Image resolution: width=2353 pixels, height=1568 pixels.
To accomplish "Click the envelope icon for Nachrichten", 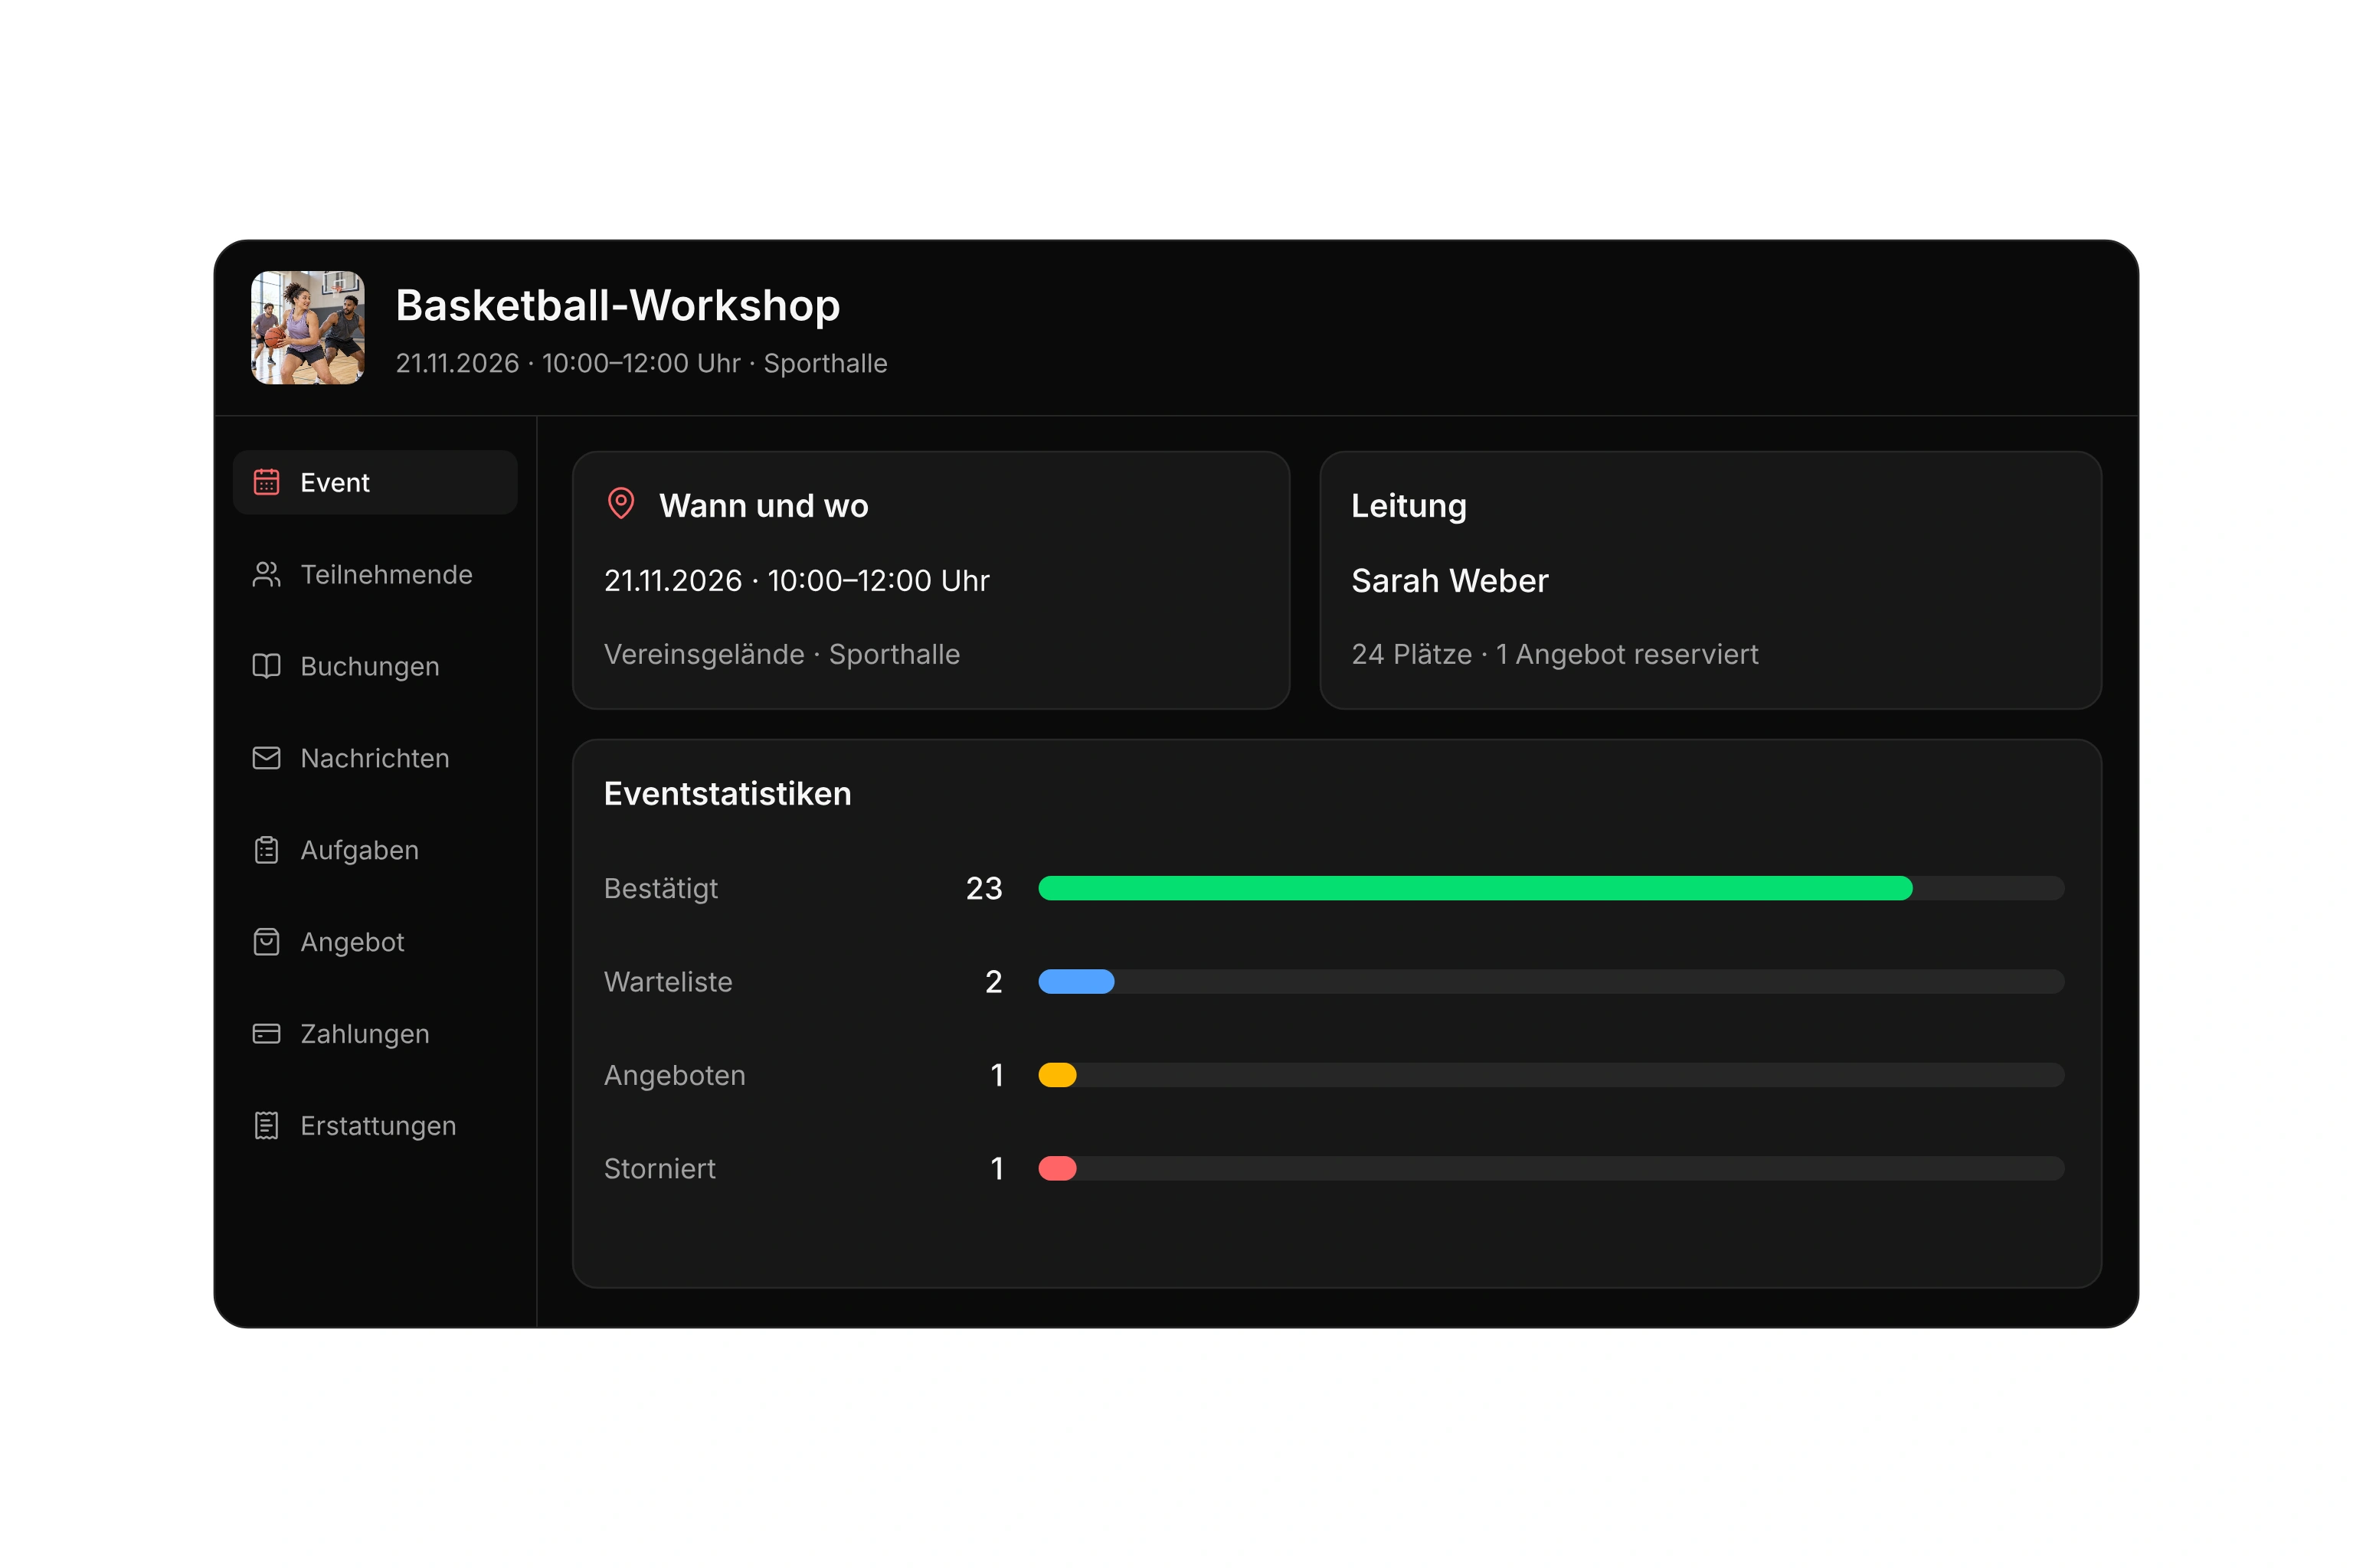I will click(x=266, y=758).
